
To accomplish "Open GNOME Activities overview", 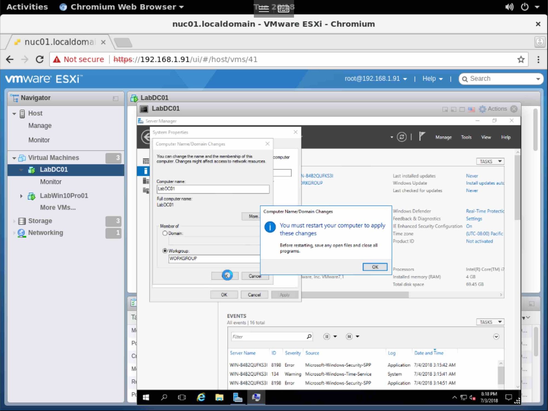I will pos(27,7).
